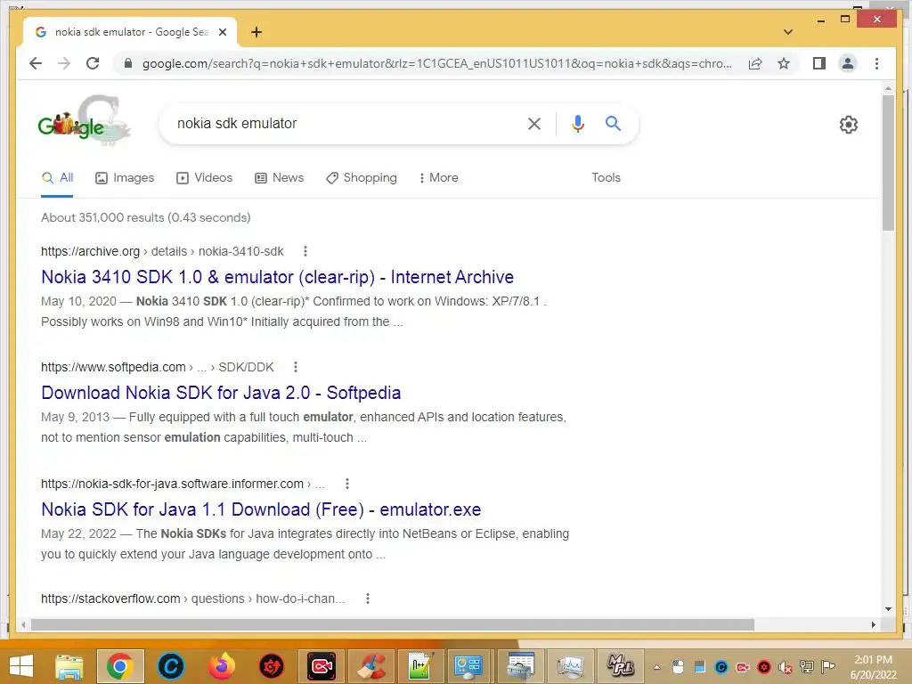Open Download Nokia SDK for Java Softpedia result
The height and width of the screenshot is (684, 912).
click(221, 393)
